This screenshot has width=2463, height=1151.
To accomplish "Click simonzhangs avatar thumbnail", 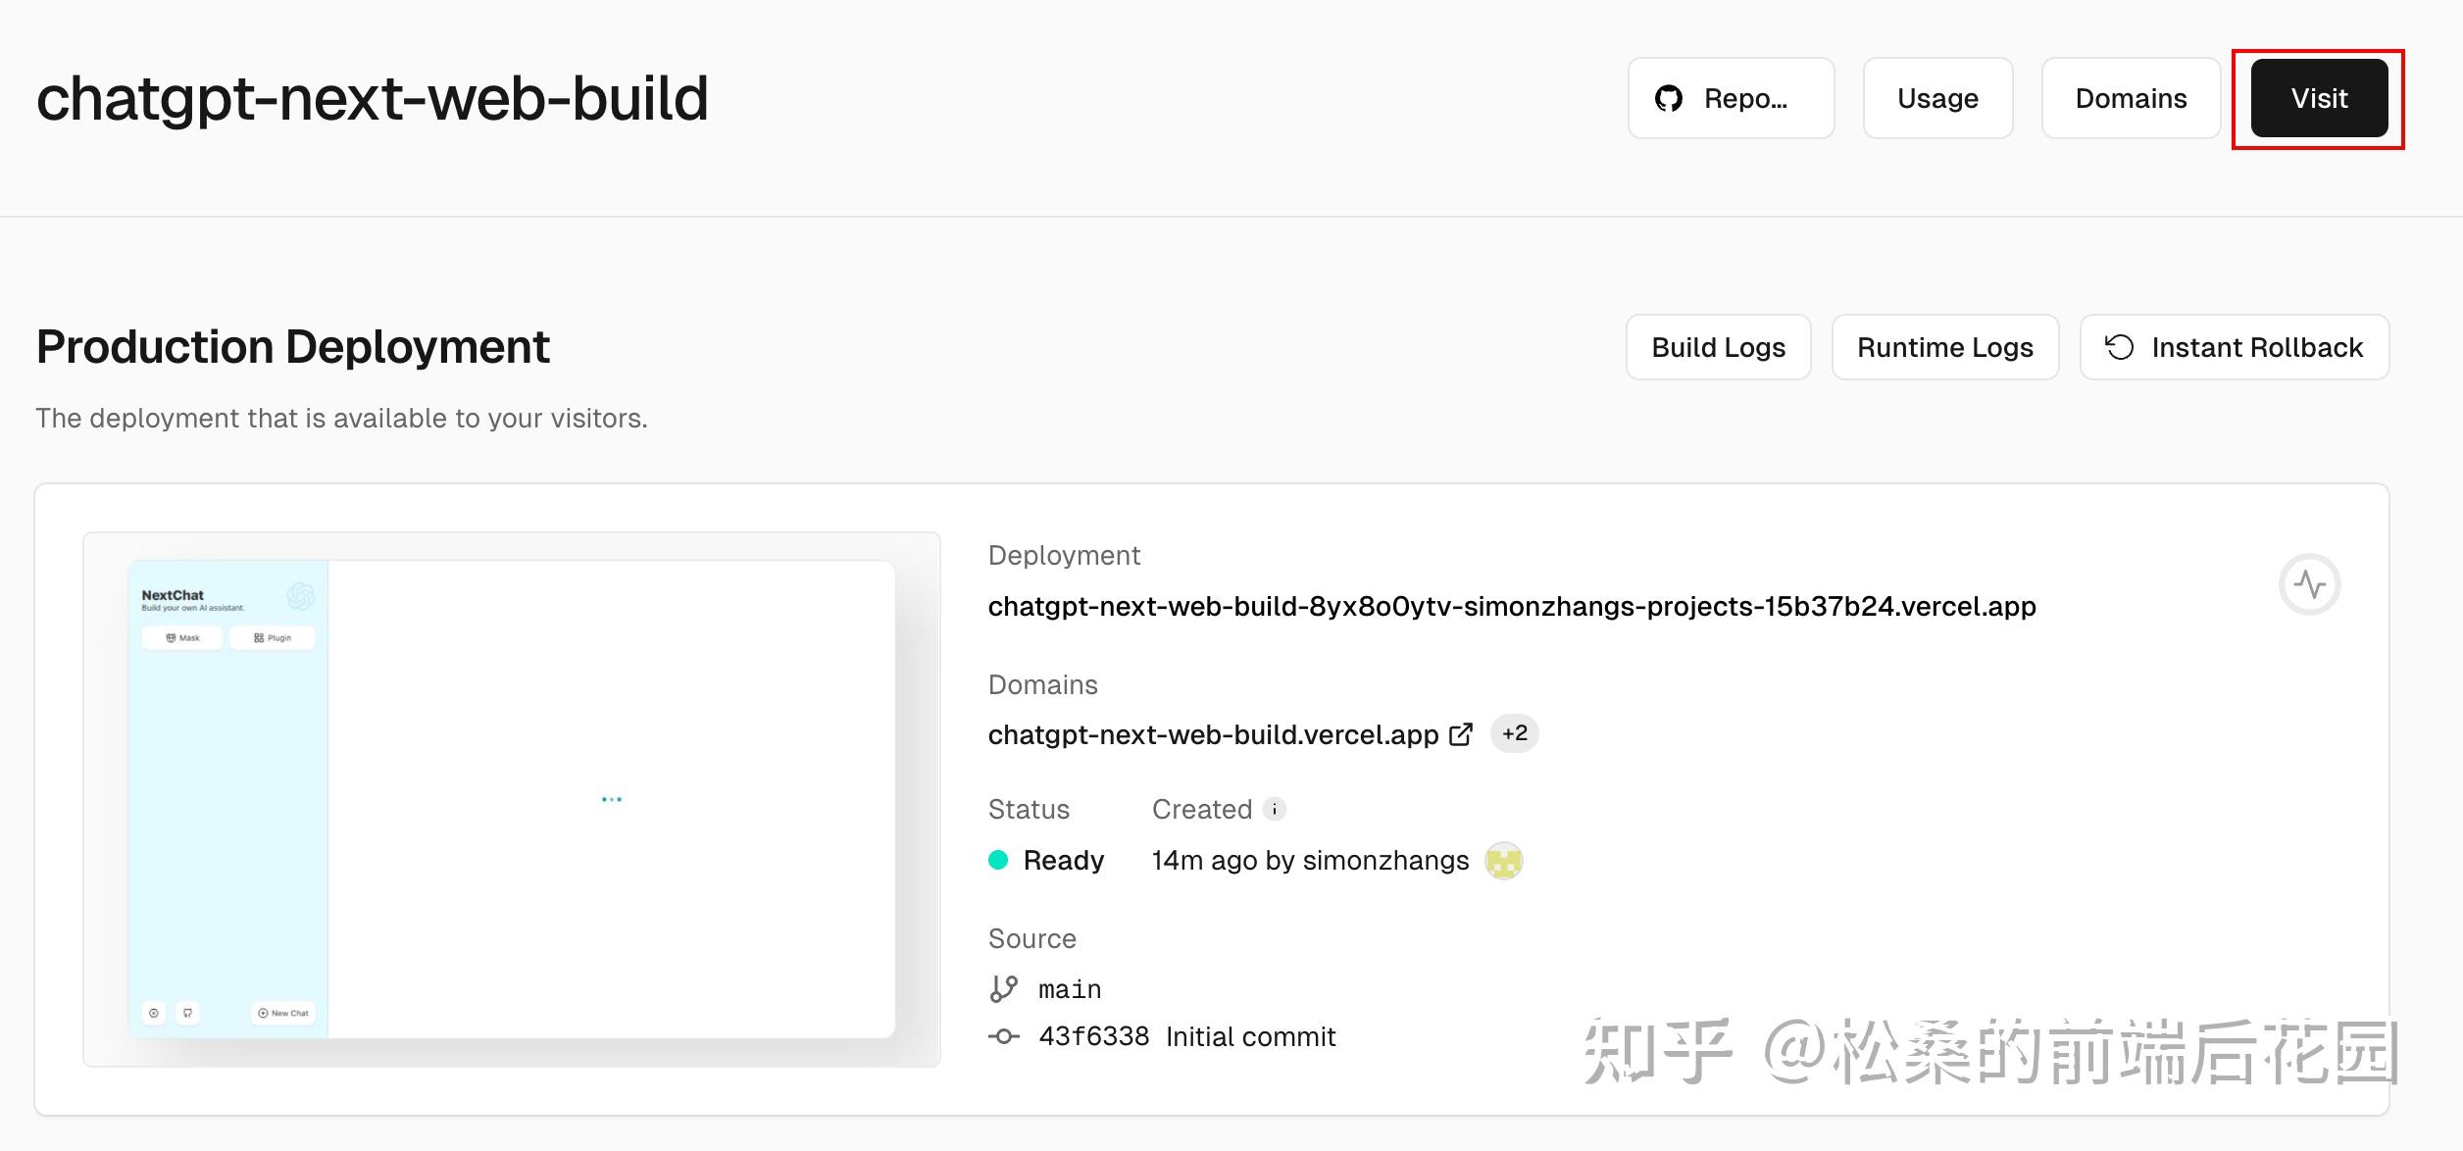I will (1503, 860).
